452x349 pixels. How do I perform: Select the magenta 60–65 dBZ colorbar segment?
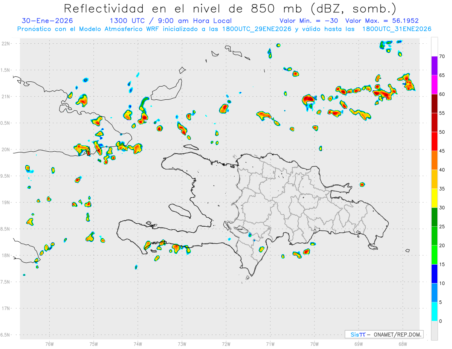point(434,85)
